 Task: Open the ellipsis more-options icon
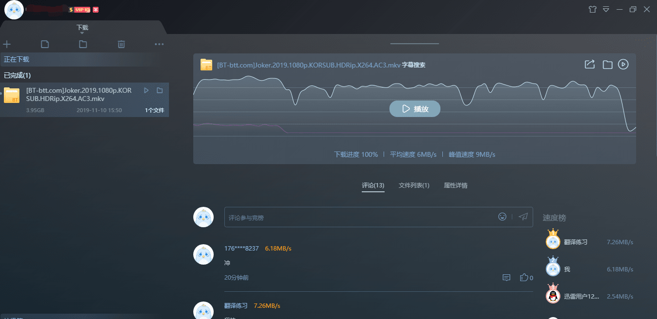click(159, 44)
